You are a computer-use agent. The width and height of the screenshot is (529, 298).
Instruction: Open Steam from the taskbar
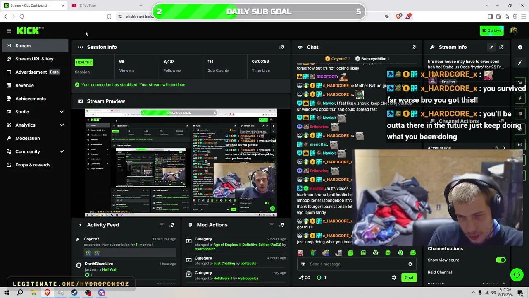74,293
